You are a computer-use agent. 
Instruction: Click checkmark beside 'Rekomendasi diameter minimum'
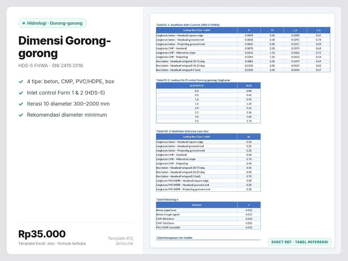coord(21,115)
